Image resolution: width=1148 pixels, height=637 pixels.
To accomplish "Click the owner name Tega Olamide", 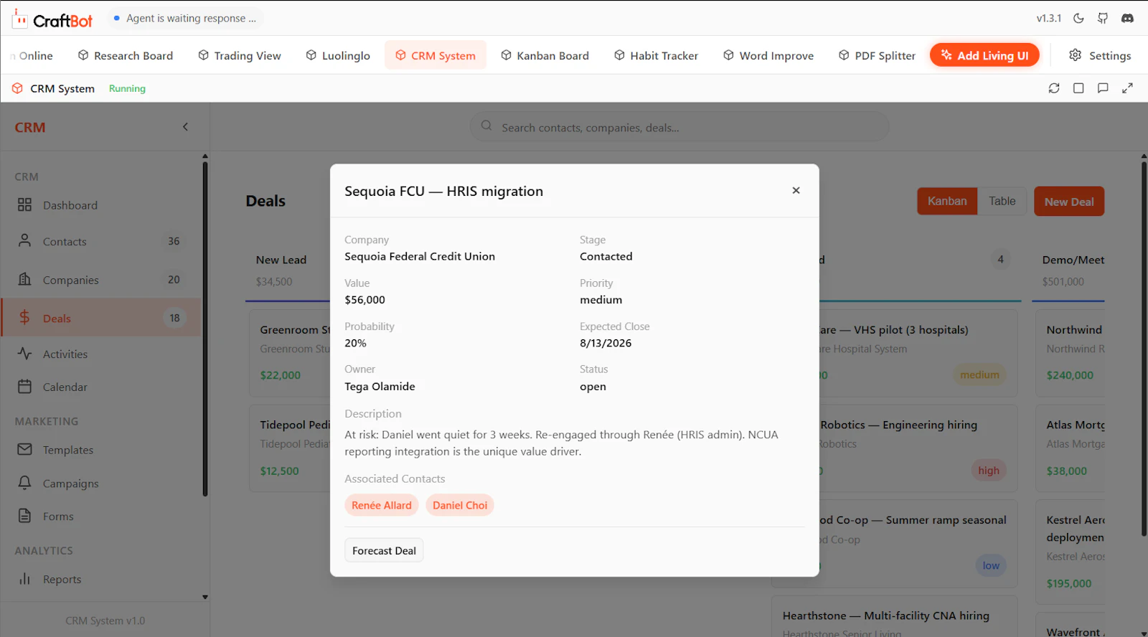I will coord(380,386).
